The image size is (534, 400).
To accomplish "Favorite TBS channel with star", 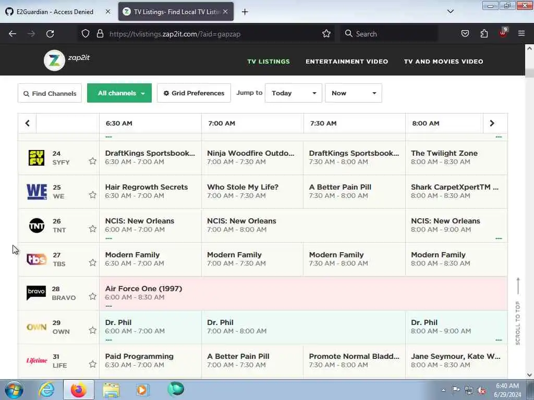I will point(92,262).
